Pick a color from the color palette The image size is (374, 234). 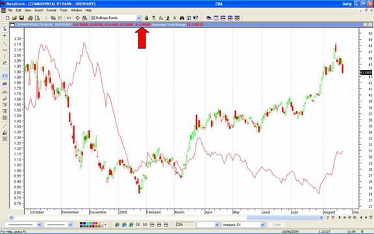[x=92, y=225]
